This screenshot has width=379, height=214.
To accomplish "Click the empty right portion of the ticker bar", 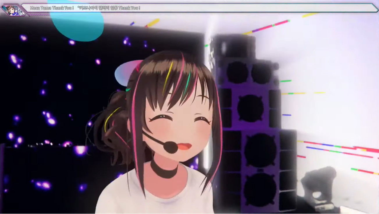I will coord(262,8).
